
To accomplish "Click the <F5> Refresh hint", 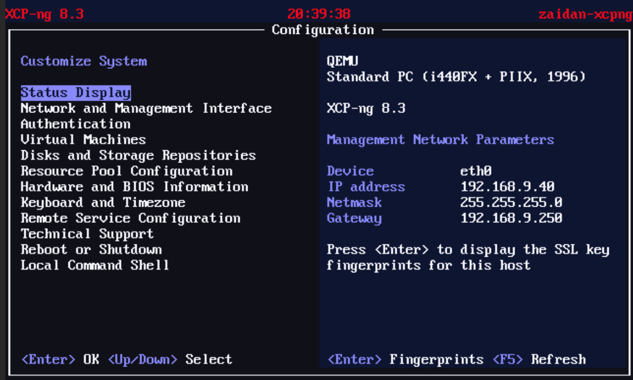I will pyautogui.click(x=539, y=360).
